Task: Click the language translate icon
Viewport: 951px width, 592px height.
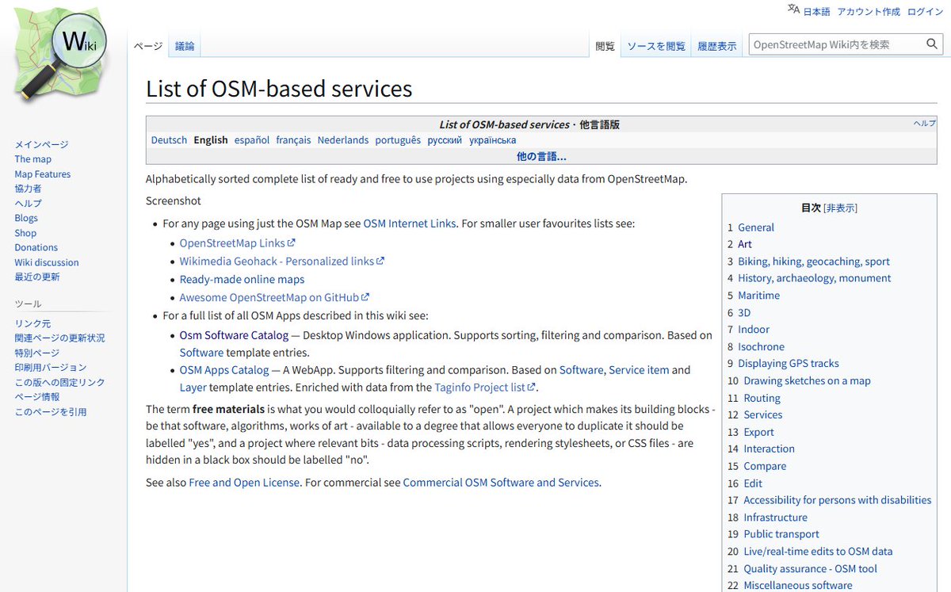Action: [793, 10]
